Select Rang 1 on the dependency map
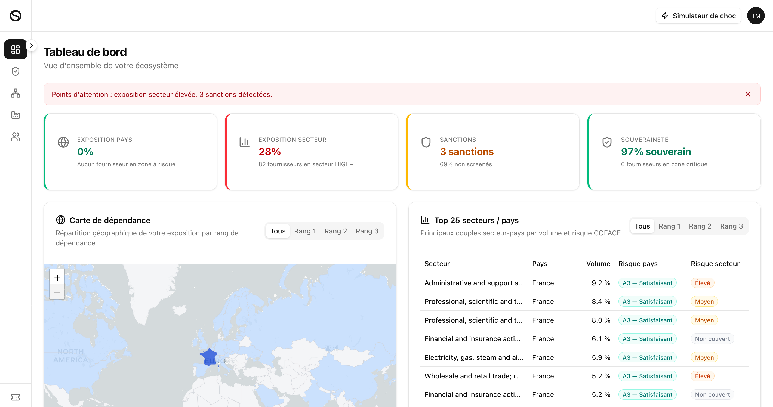This screenshot has width=773, height=407. pos(304,231)
